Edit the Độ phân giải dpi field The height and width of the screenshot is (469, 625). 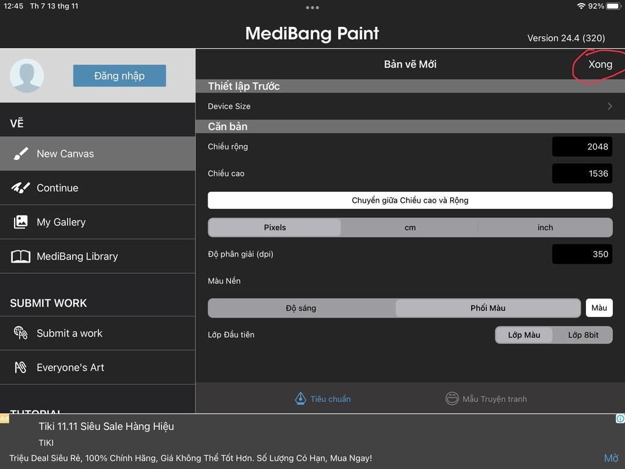tap(582, 254)
